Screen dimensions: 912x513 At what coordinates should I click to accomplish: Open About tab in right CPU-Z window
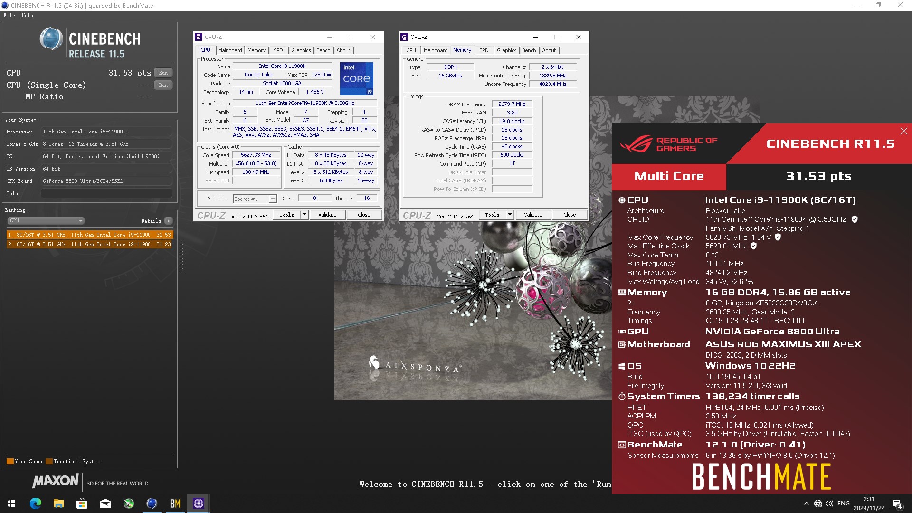[x=549, y=50]
